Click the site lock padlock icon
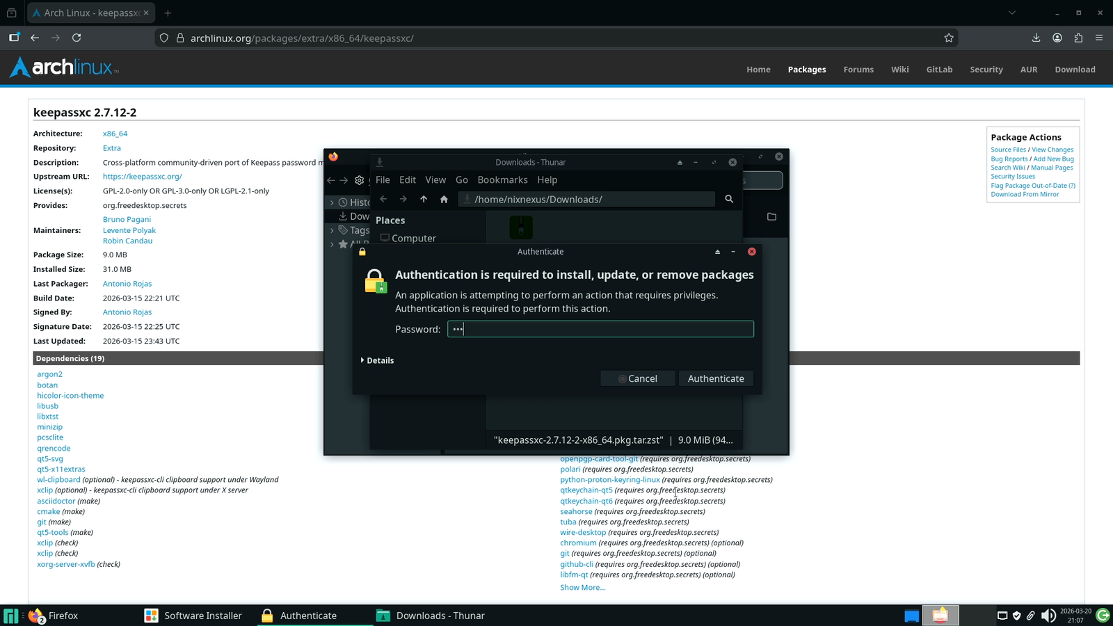This screenshot has width=1113, height=626. [x=179, y=38]
